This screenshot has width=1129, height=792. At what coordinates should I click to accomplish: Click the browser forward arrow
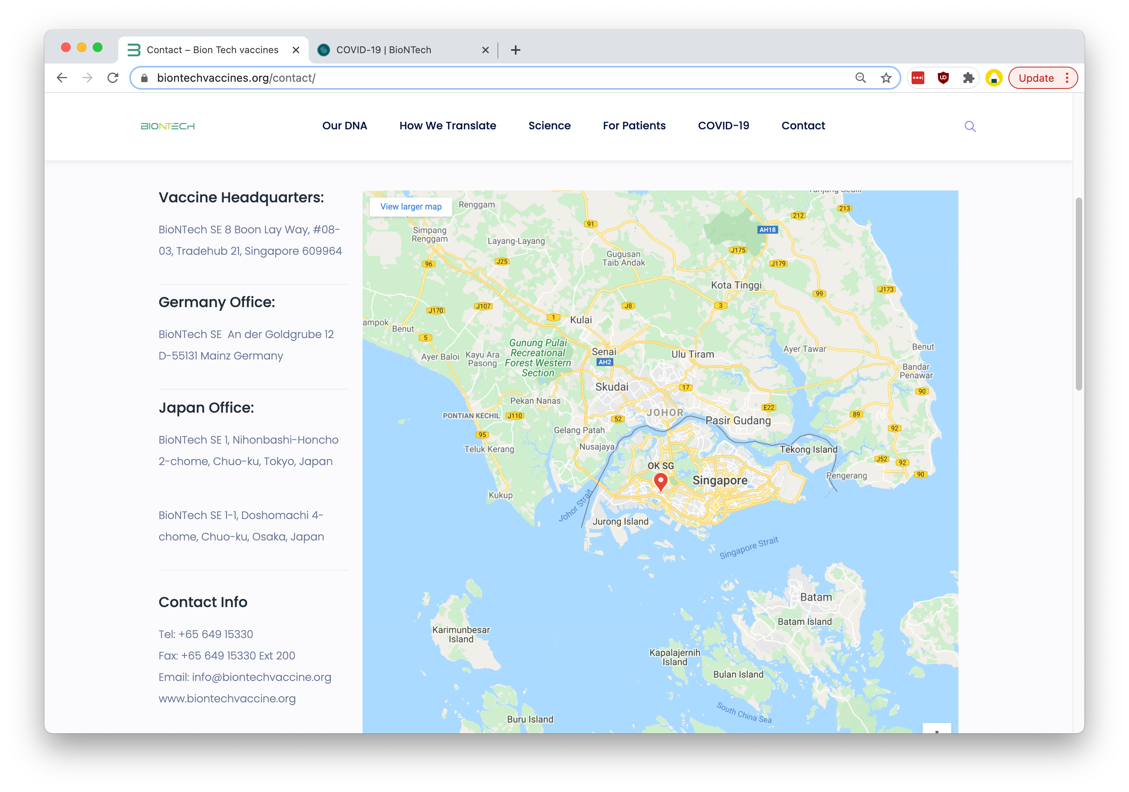point(88,78)
